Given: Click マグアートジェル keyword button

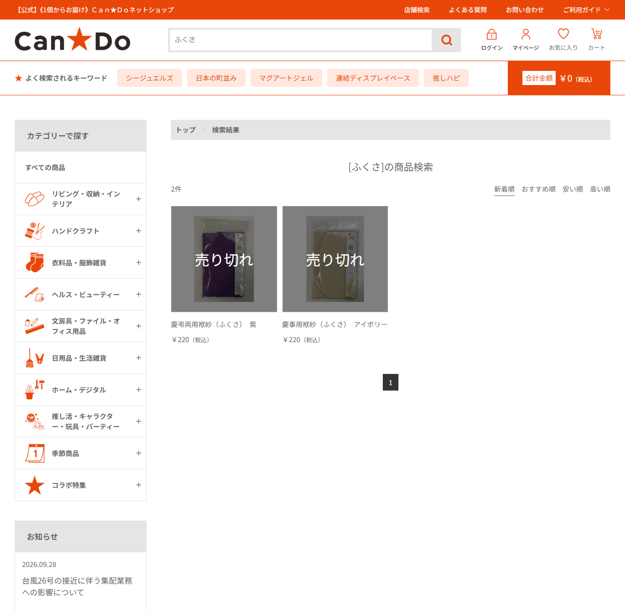Looking at the screenshot, I should tap(286, 78).
